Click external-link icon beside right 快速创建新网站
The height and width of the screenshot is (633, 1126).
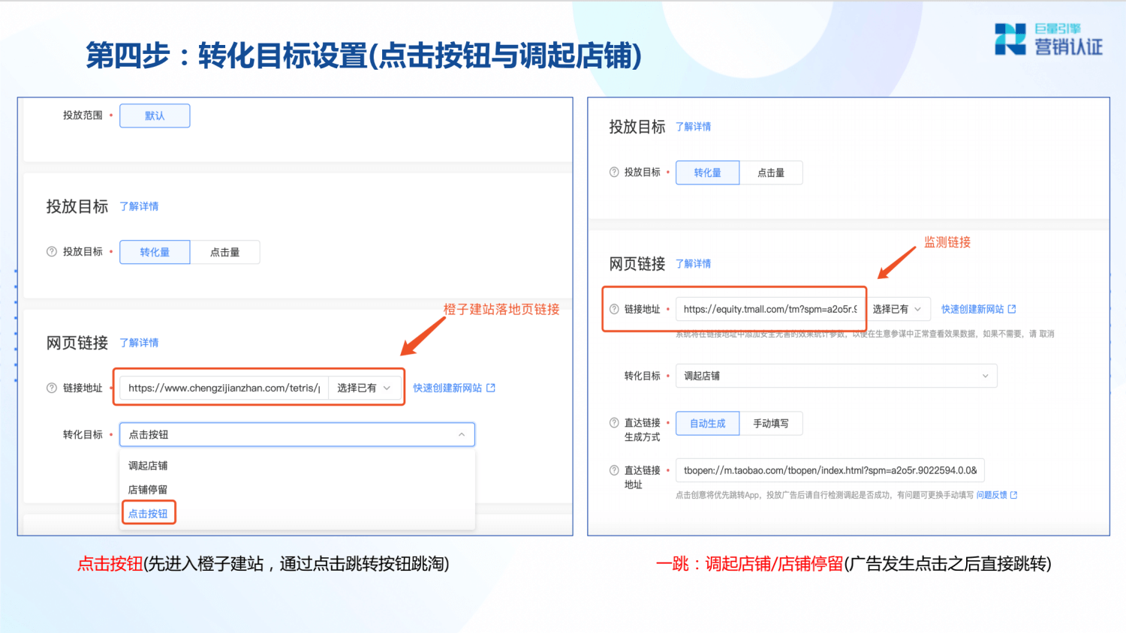[1012, 309]
